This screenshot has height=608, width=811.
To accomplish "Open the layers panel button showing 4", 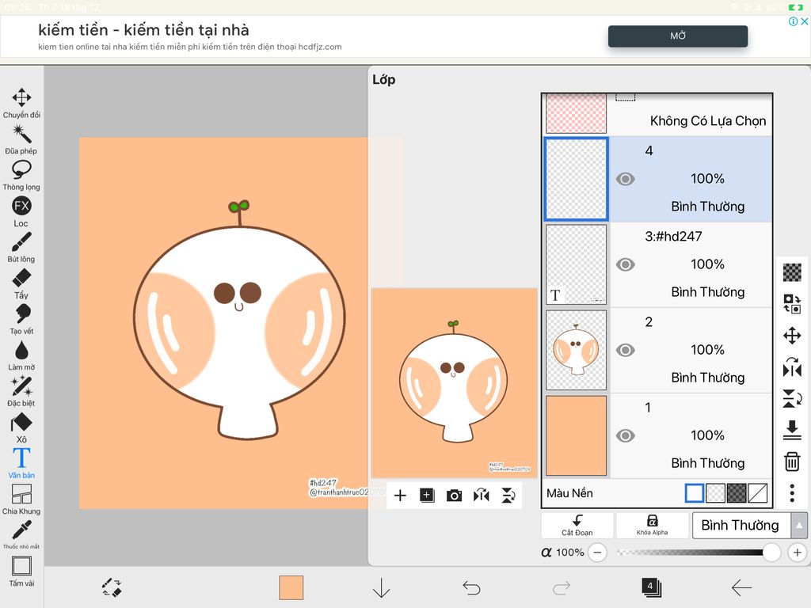I will pos(651,588).
